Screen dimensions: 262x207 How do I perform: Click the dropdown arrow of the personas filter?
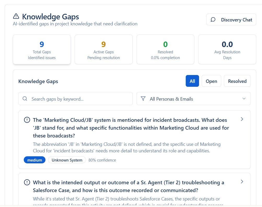244,99
